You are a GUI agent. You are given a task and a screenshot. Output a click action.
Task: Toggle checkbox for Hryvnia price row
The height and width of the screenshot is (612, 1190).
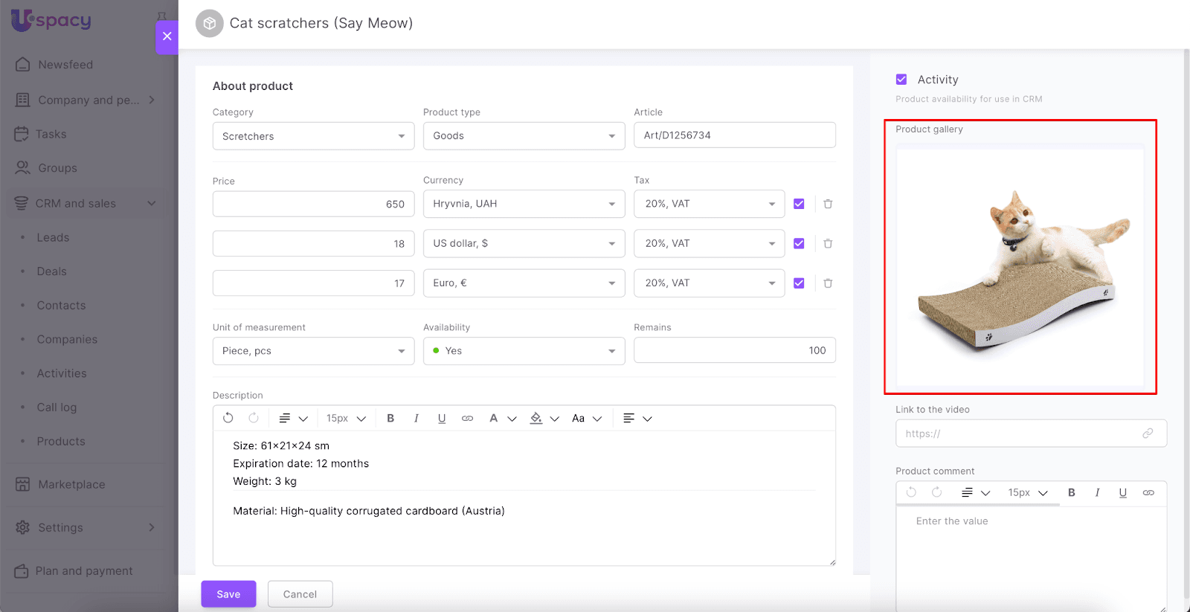799,204
